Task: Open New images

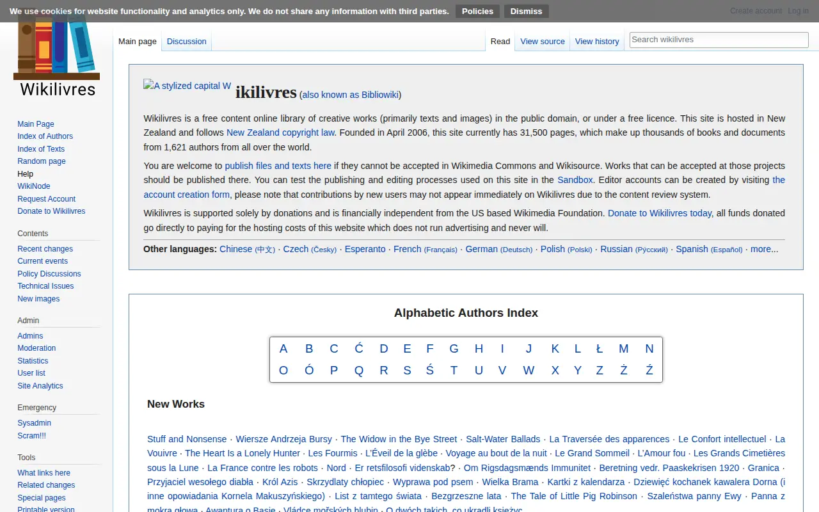Action: tap(38, 299)
